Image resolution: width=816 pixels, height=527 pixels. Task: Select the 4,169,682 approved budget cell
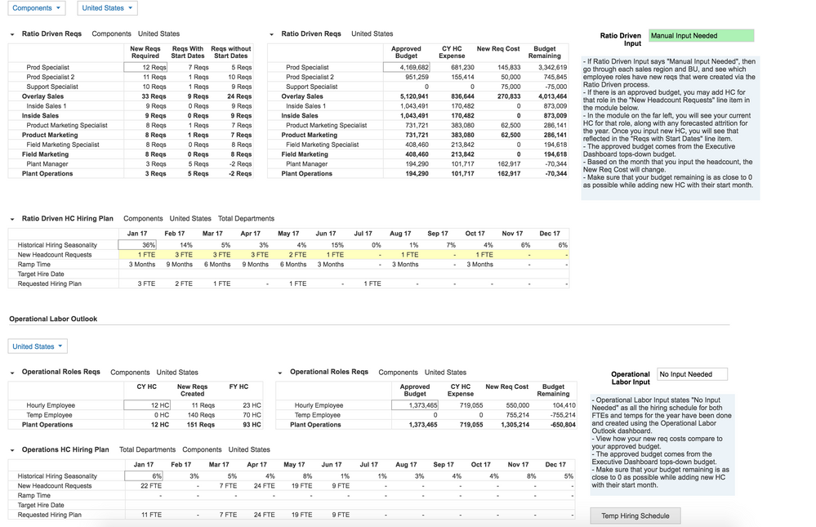(x=408, y=68)
